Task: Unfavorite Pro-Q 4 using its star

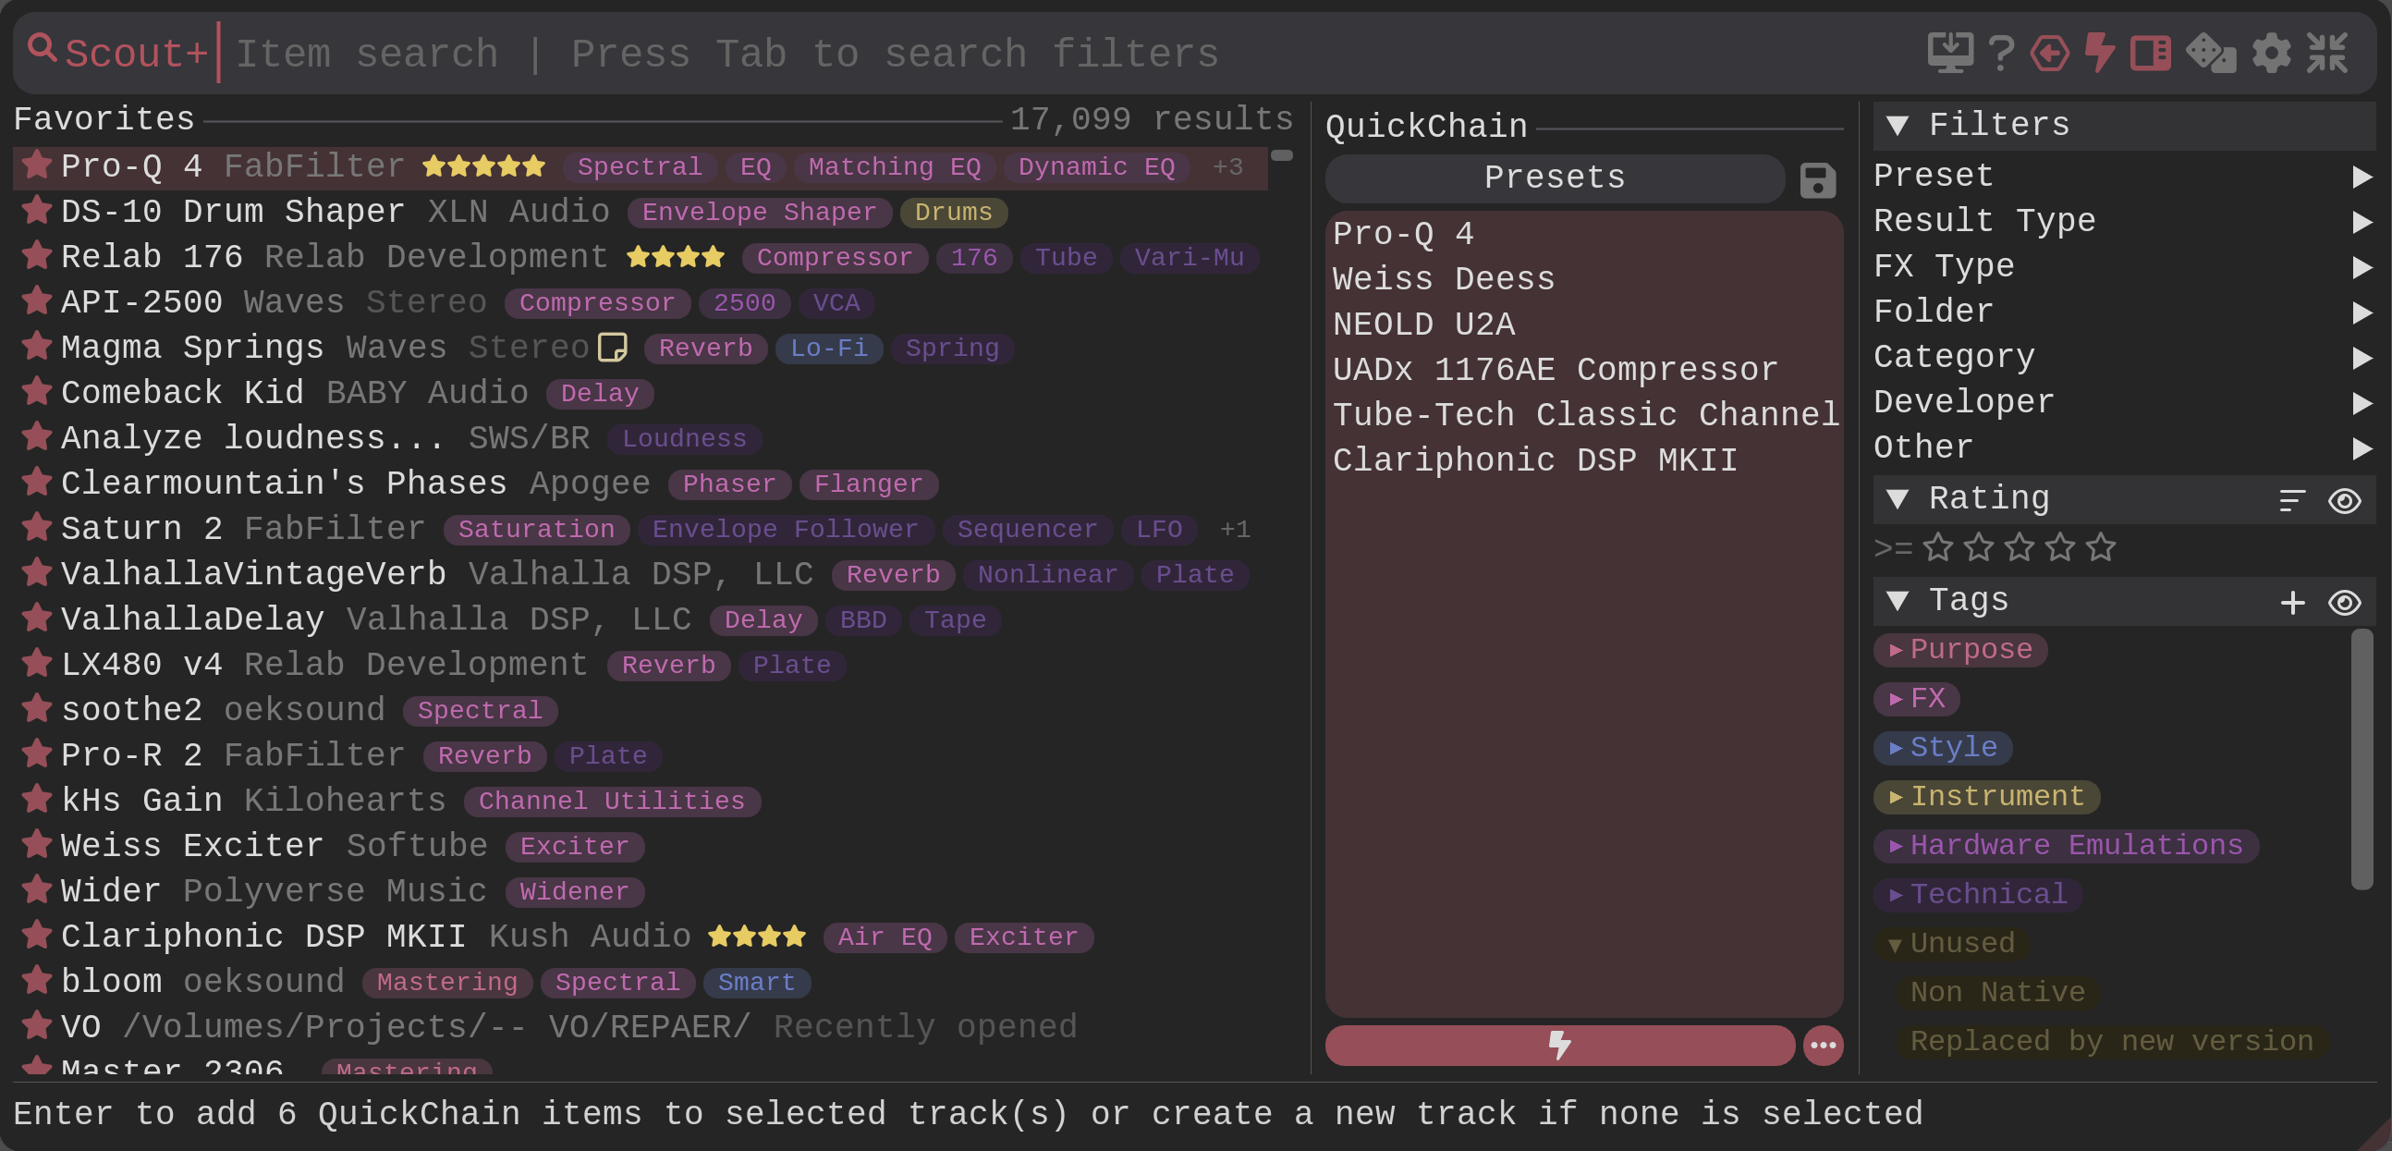Action: [x=37, y=165]
